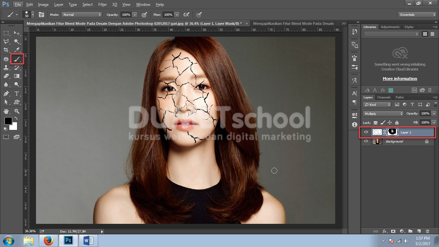Screen dimensions: 439x247
Task: Change the screen mode
Action: coord(17,137)
